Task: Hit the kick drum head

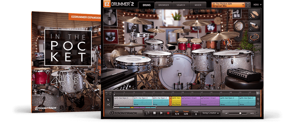Action: point(177,72)
